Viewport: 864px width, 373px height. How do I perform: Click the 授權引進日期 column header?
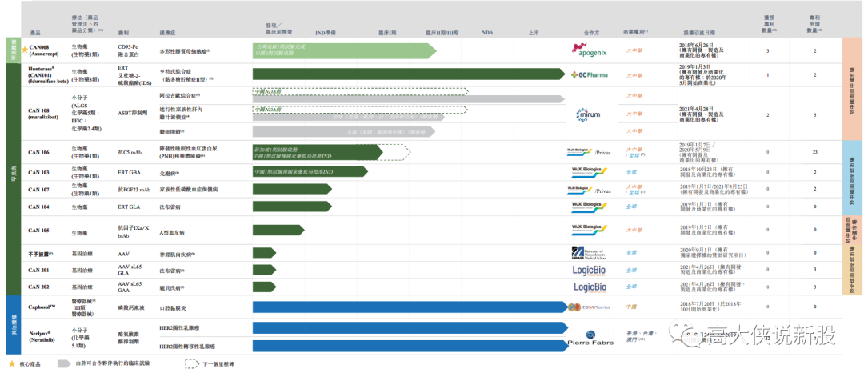point(698,33)
